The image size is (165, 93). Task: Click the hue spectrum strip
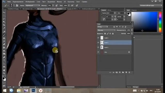coord(160,22)
